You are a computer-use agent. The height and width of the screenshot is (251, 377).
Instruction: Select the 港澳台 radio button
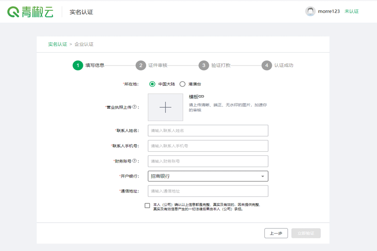coord(182,84)
